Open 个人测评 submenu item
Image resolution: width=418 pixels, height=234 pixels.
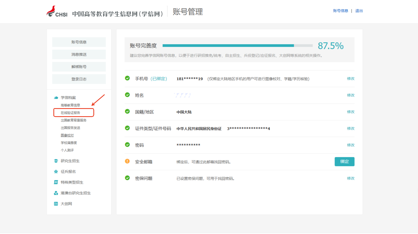(67, 150)
